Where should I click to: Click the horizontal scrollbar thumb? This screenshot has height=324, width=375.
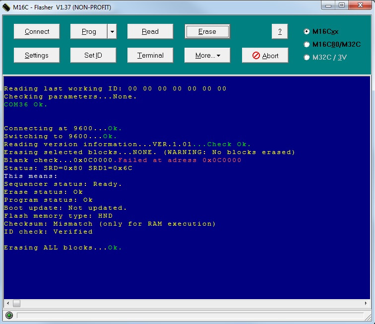click(x=16, y=303)
